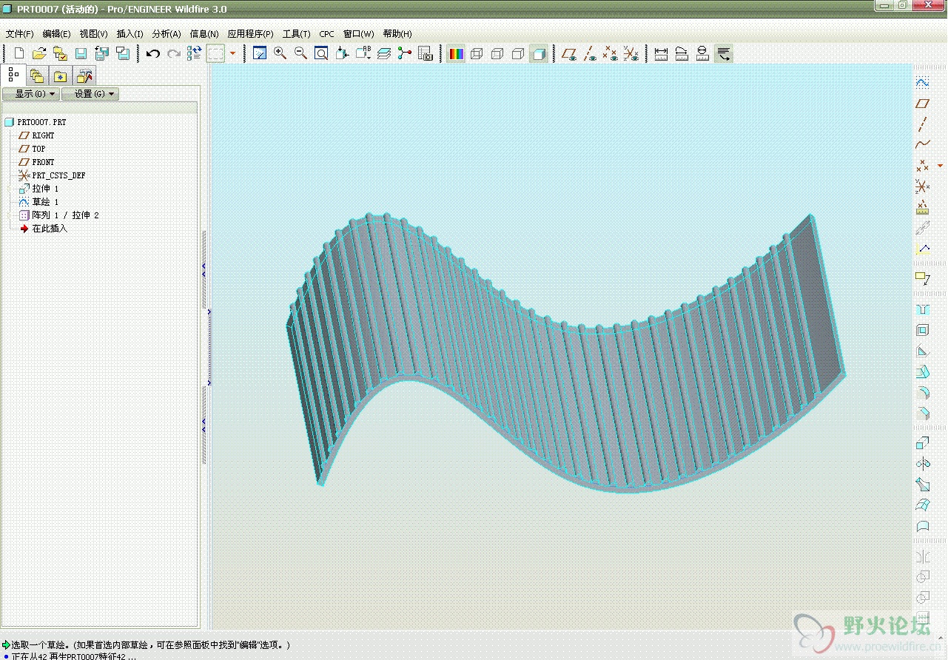Open the 工具(T) menu
This screenshot has width=948, height=660.
297,34
